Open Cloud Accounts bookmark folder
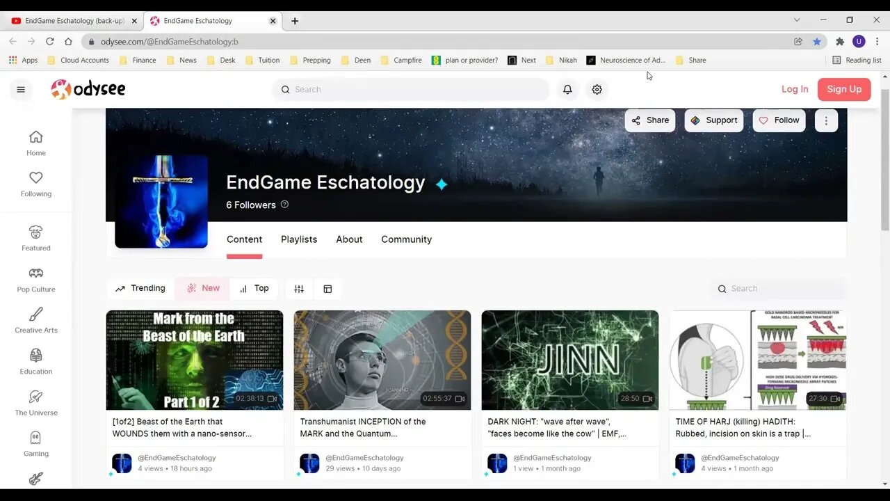Screen dimensions: 890x501 [x=78, y=61]
